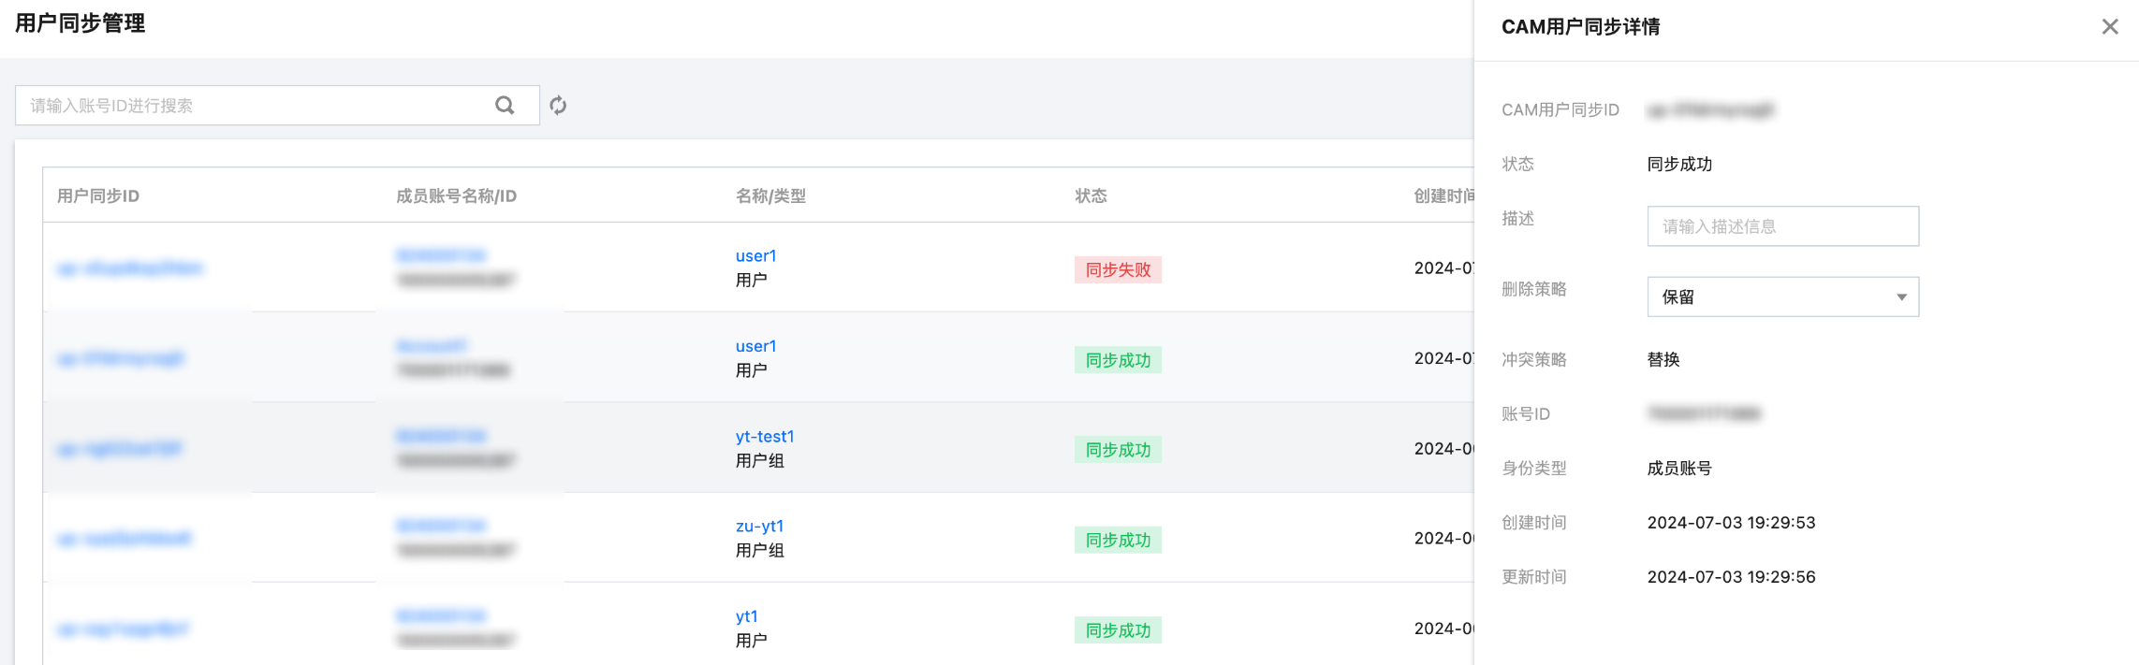Click the 名称/类型 column header
The image size is (2139, 665).
click(770, 196)
